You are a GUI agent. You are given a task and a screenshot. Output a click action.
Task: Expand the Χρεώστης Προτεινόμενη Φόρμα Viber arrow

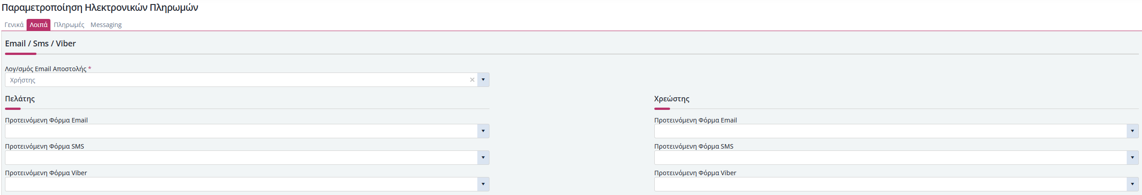point(1133,184)
